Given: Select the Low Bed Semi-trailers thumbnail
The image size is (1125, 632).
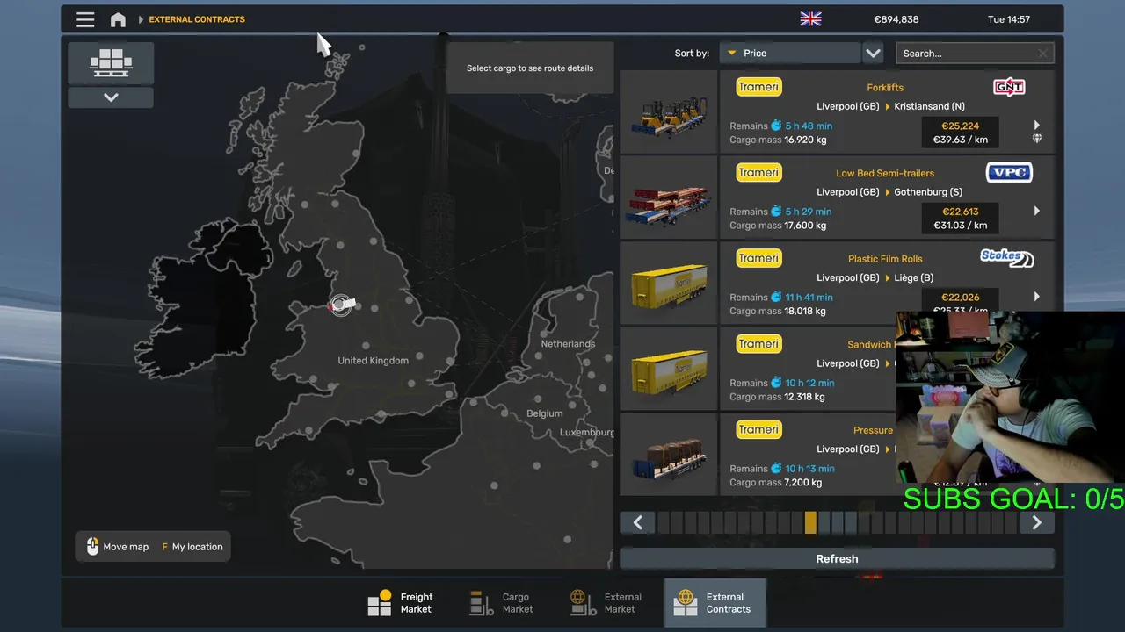Looking at the screenshot, I should (669, 197).
